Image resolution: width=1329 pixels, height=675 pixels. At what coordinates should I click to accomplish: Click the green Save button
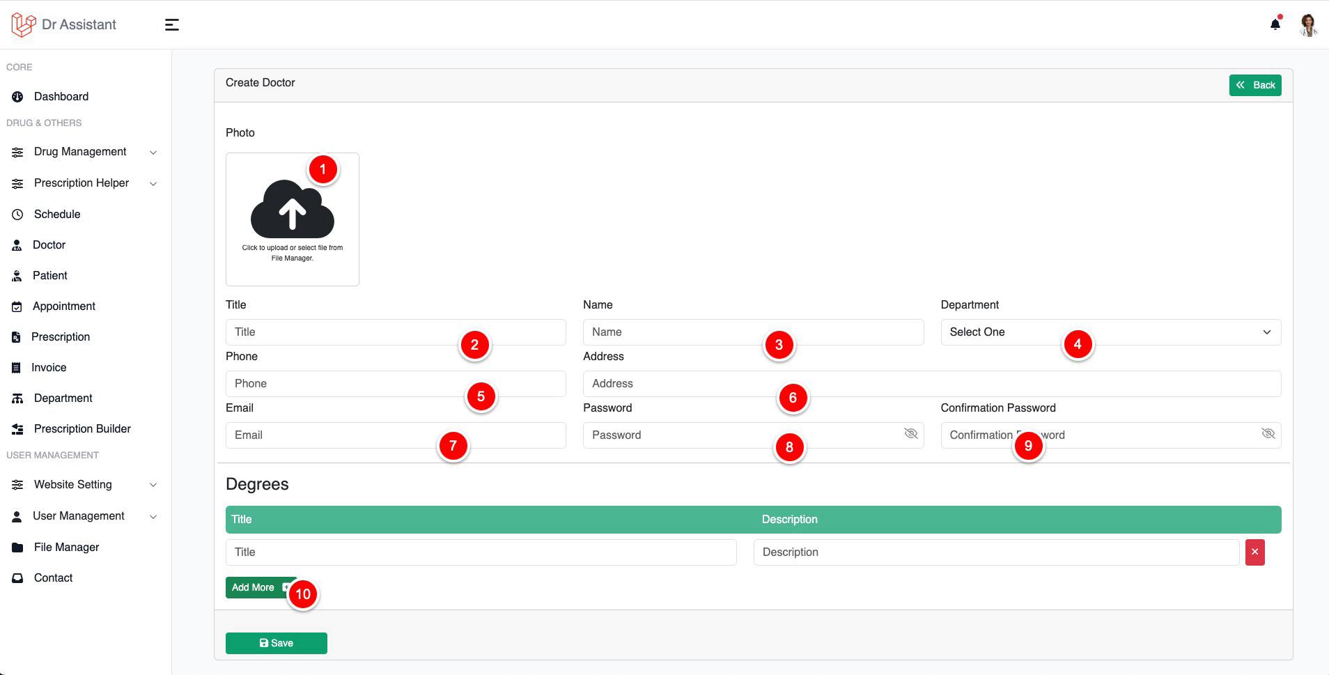(276, 643)
